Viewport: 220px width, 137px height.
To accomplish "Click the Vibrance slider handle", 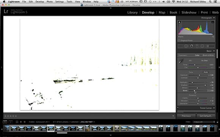I will pyautogui.click(x=199, y=101).
